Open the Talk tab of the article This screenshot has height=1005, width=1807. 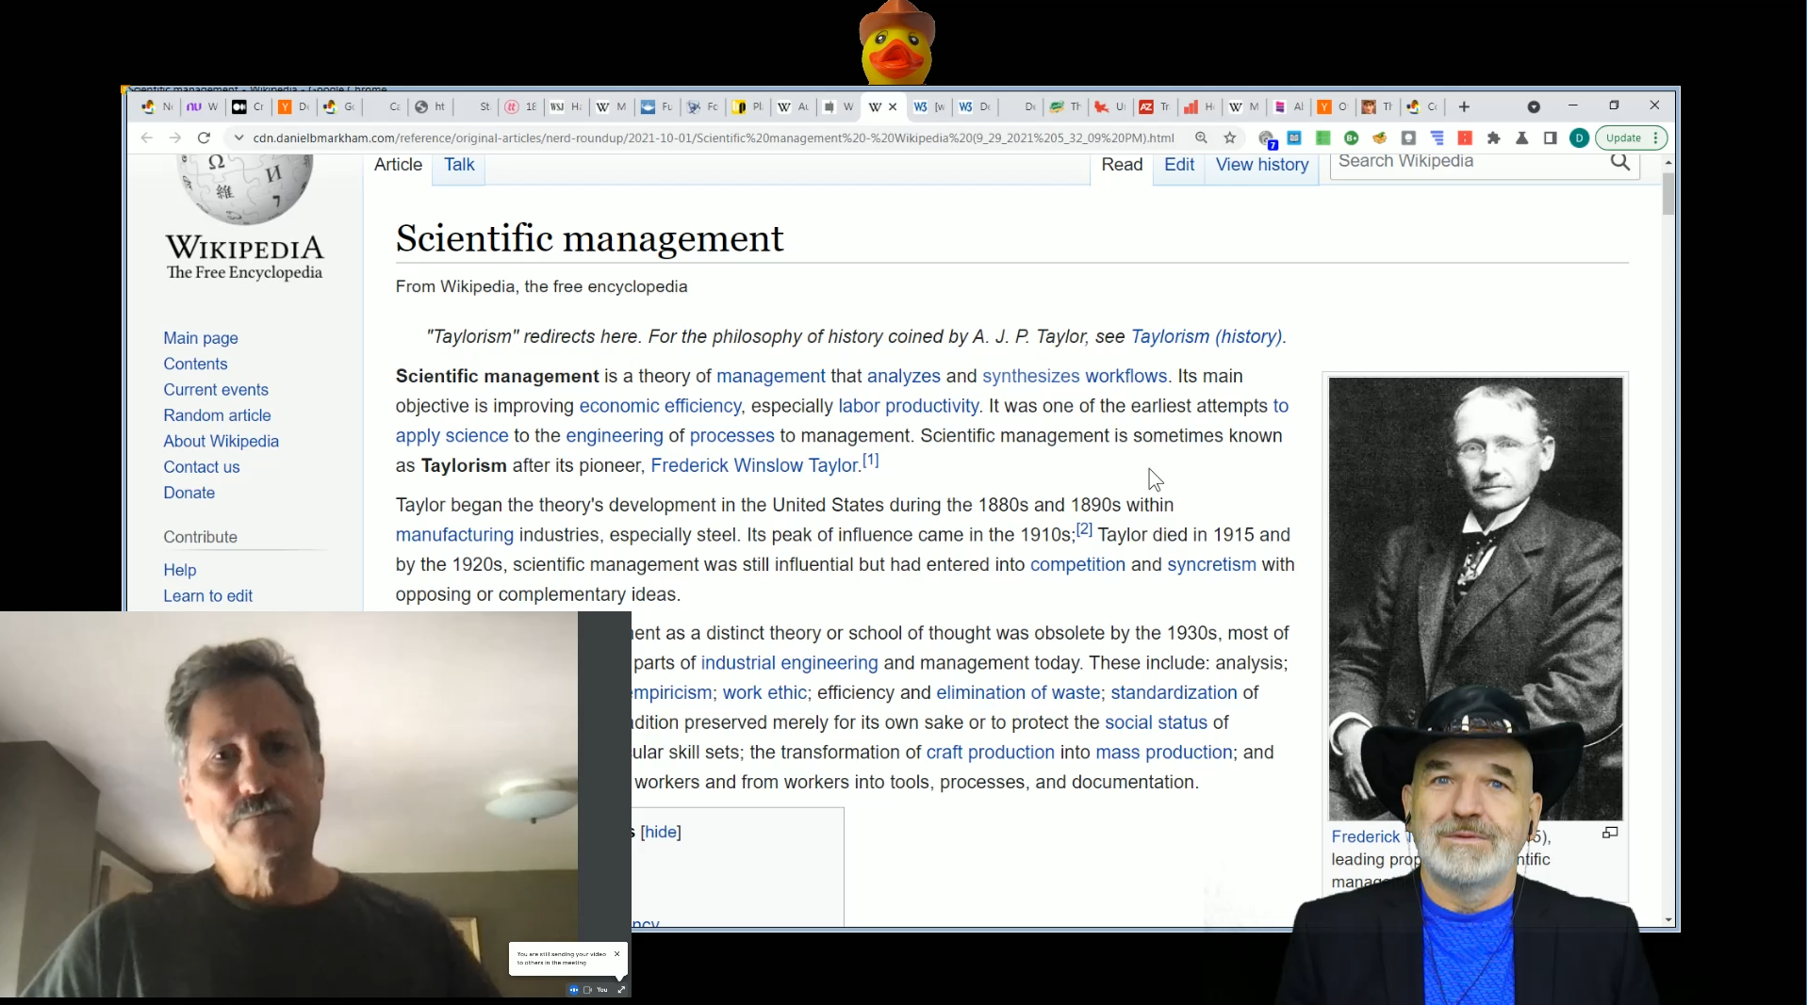(x=459, y=165)
